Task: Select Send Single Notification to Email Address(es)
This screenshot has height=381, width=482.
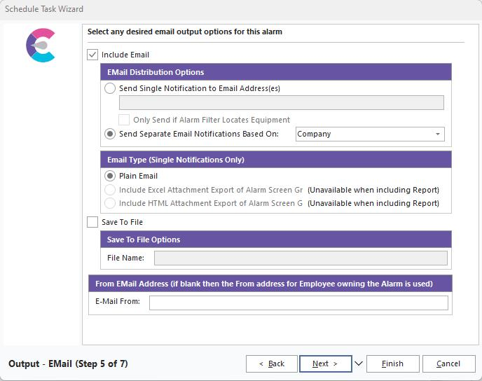Action: point(110,89)
